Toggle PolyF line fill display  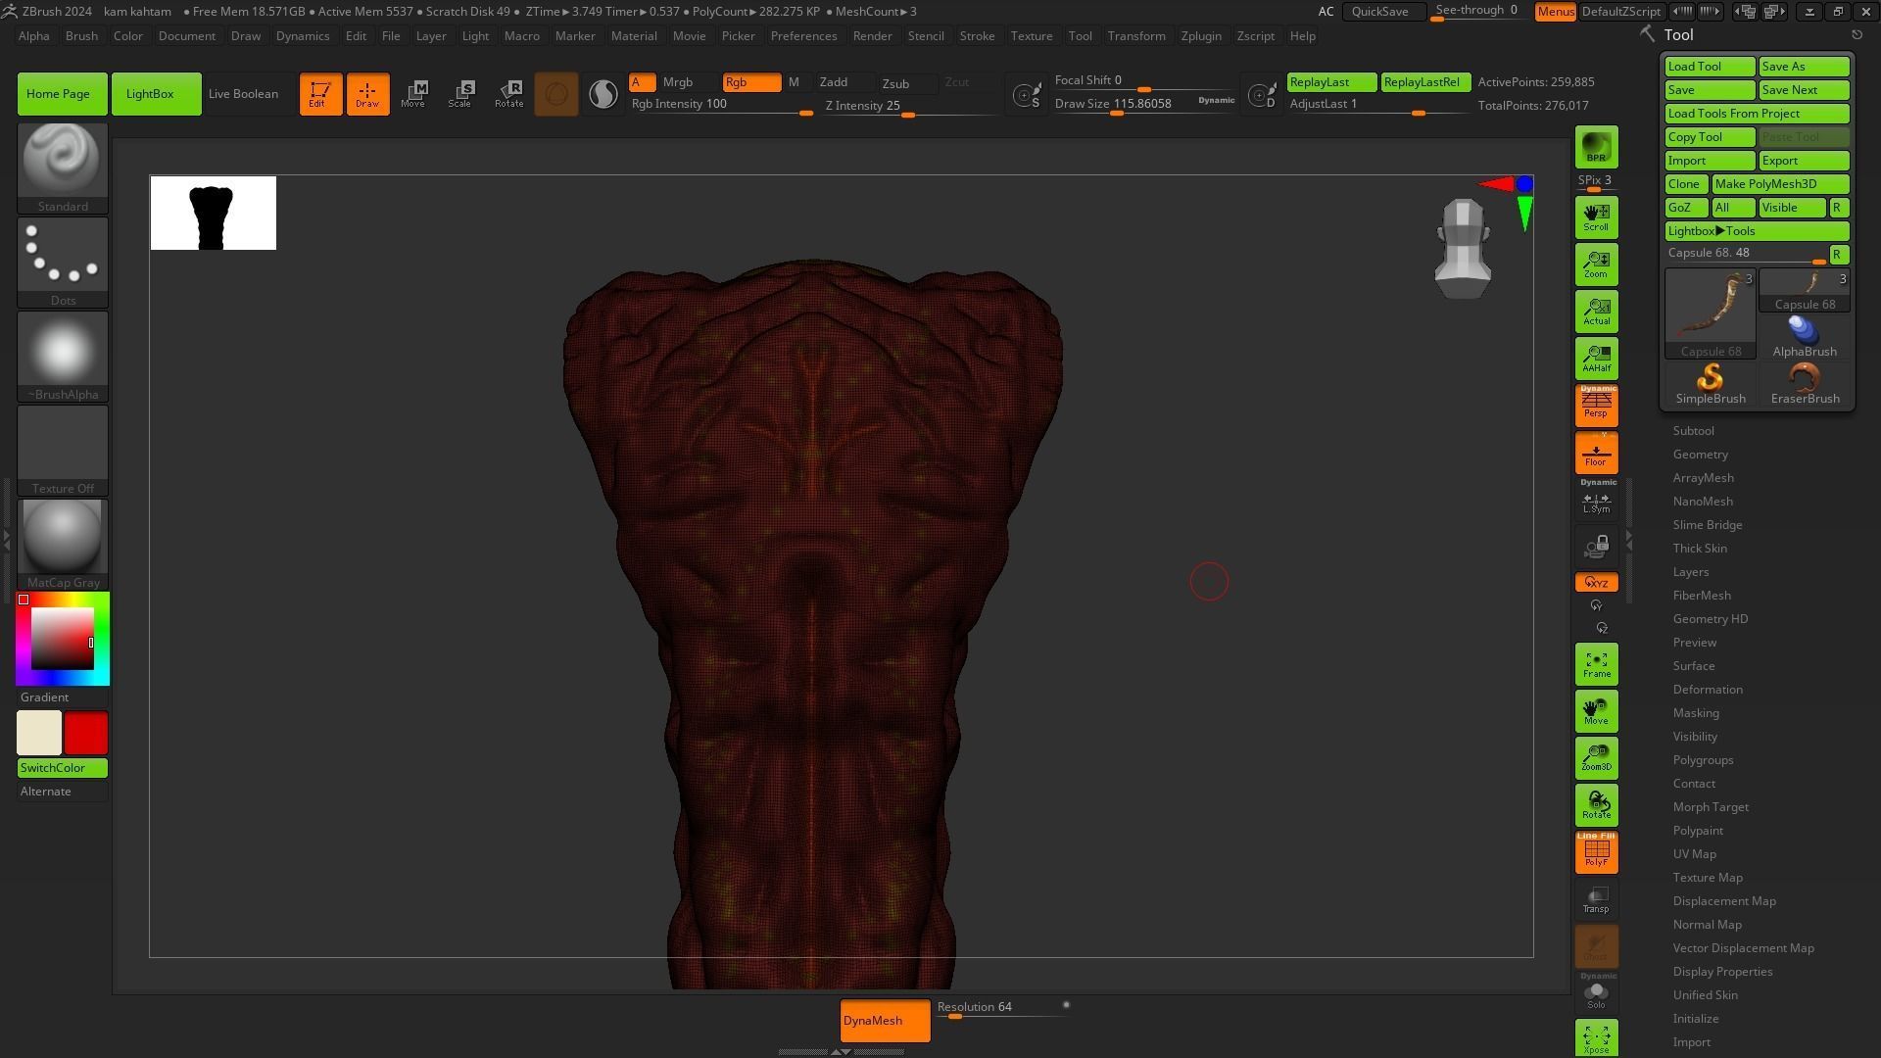(1596, 852)
